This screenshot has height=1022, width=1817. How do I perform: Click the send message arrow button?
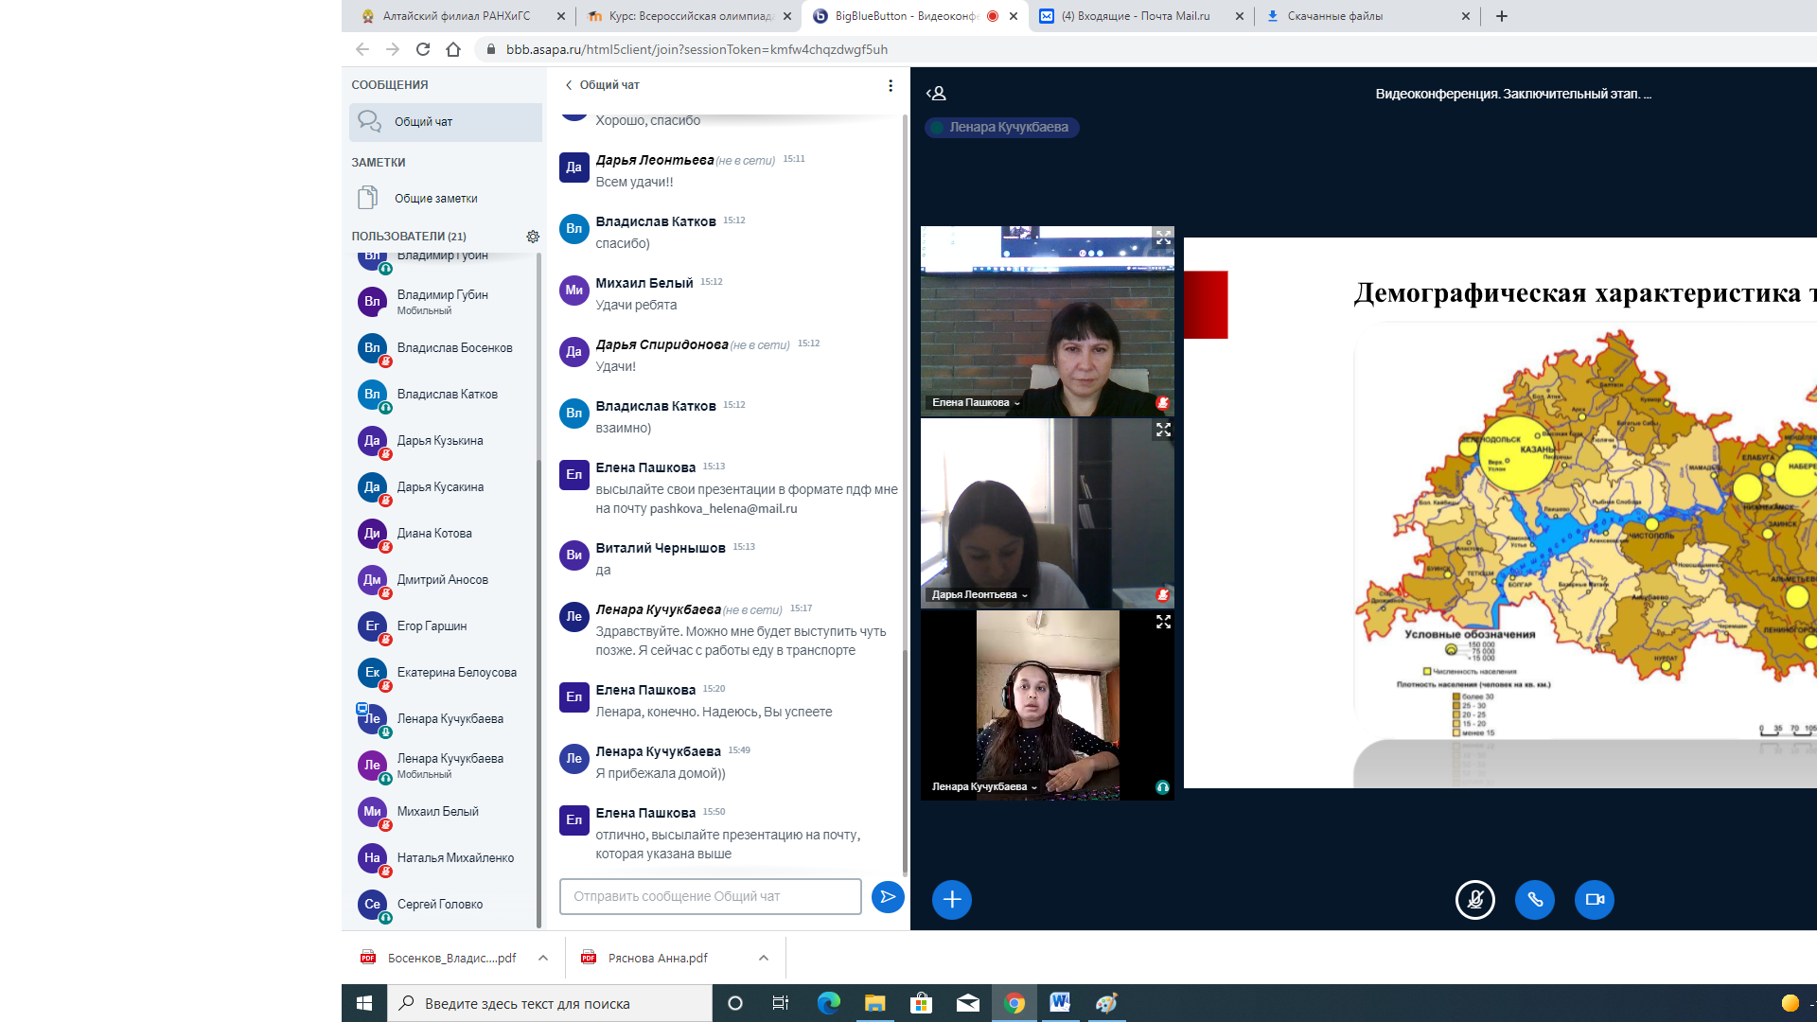888,897
